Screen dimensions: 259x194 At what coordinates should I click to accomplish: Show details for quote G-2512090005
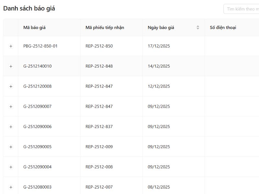point(11,147)
